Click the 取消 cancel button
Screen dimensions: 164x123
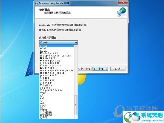tap(118, 69)
